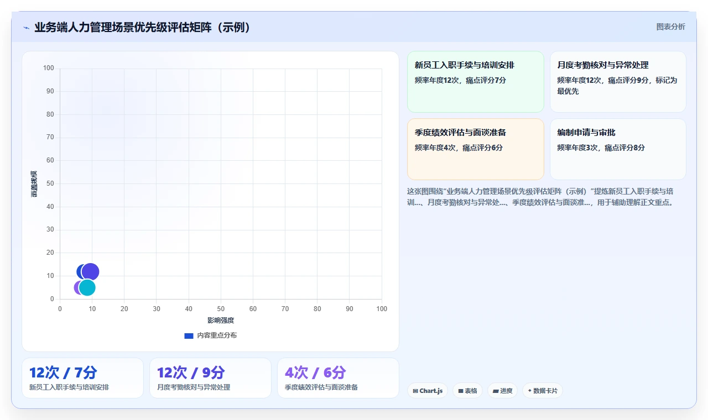This screenshot has height=420, width=708.
Task: Click the icon in the Chart.js chip
Action: pos(415,391)
